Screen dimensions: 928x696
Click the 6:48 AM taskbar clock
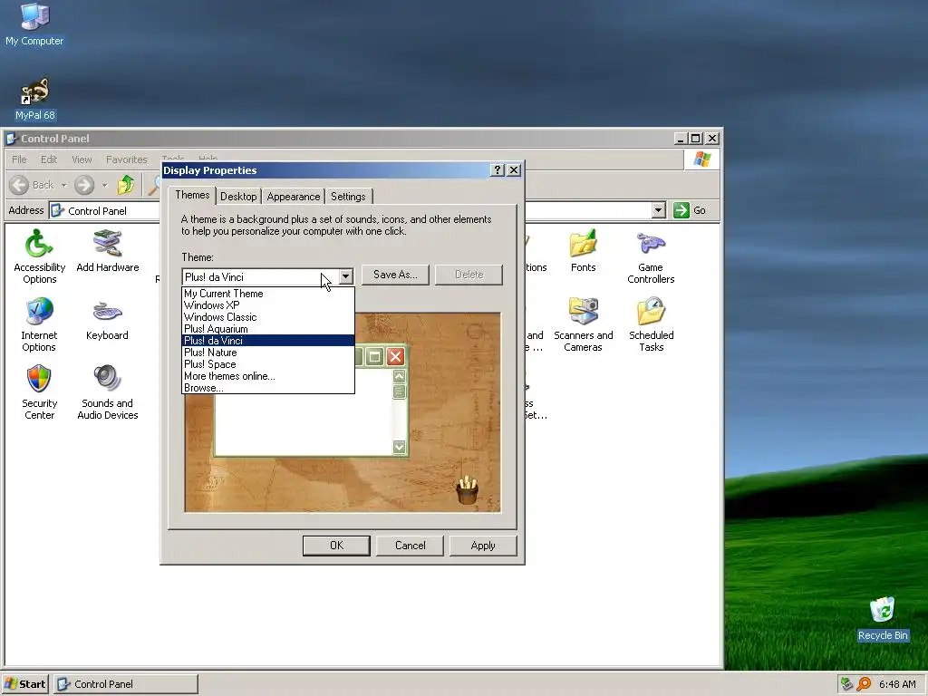(897, 684)
